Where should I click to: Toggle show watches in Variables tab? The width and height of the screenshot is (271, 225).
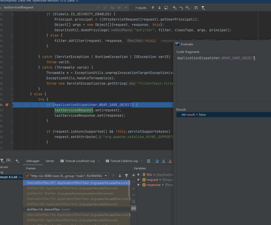tap(134, 208)
